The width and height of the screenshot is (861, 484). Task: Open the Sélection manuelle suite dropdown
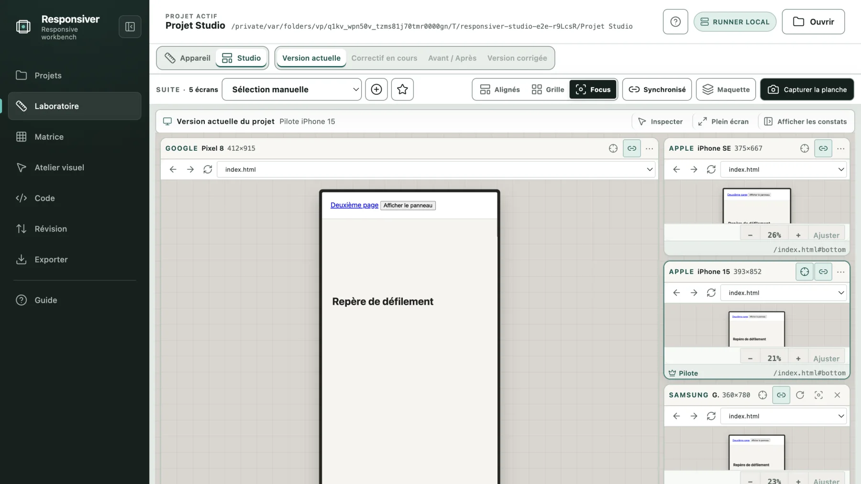tap(292, 89)
